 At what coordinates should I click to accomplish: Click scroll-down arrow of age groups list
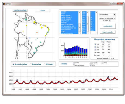point(96,33)
